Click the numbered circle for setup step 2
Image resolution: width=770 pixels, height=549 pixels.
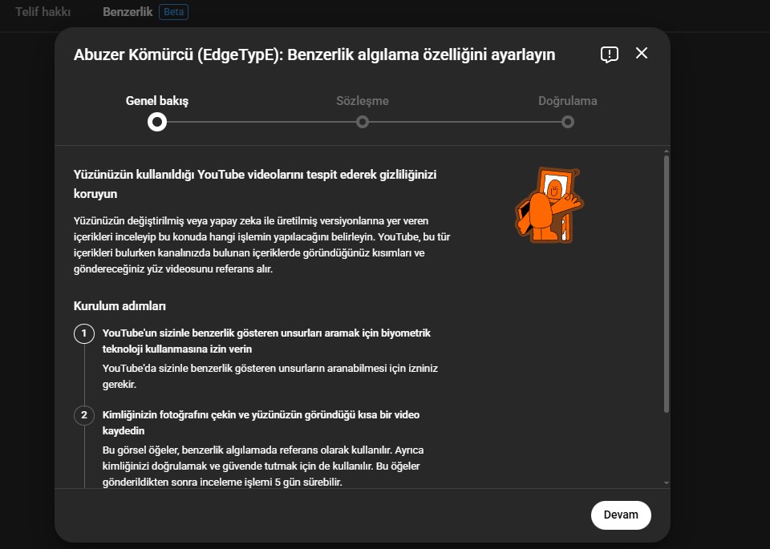point(84,416)
